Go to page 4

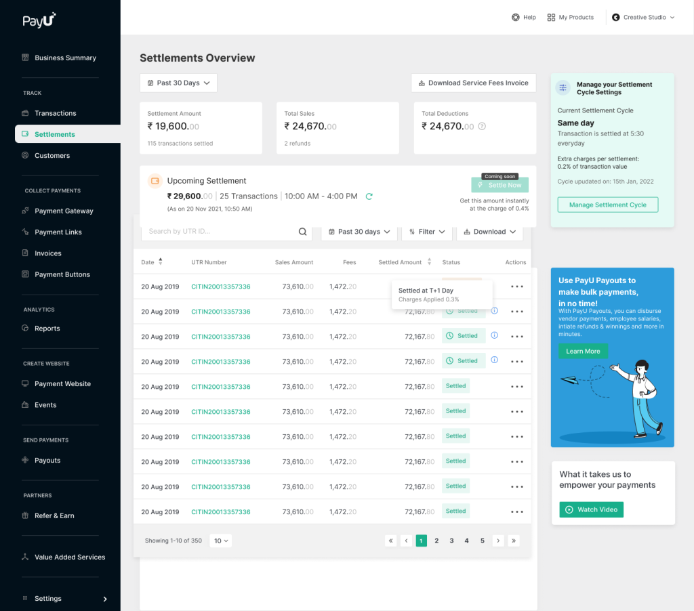click(x=466, y=541)
